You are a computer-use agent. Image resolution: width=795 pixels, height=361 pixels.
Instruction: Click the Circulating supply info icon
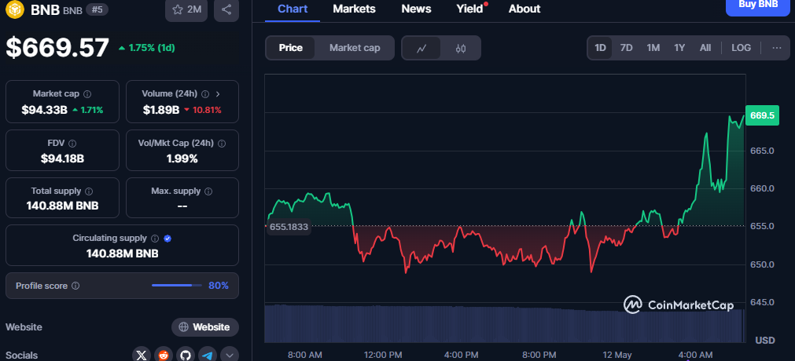155,239
